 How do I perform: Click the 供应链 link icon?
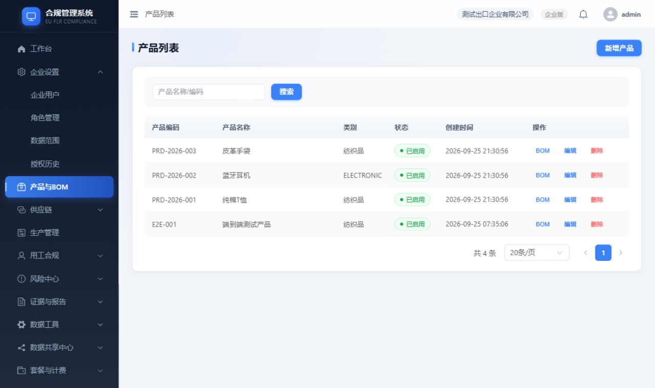pos(21,210)
